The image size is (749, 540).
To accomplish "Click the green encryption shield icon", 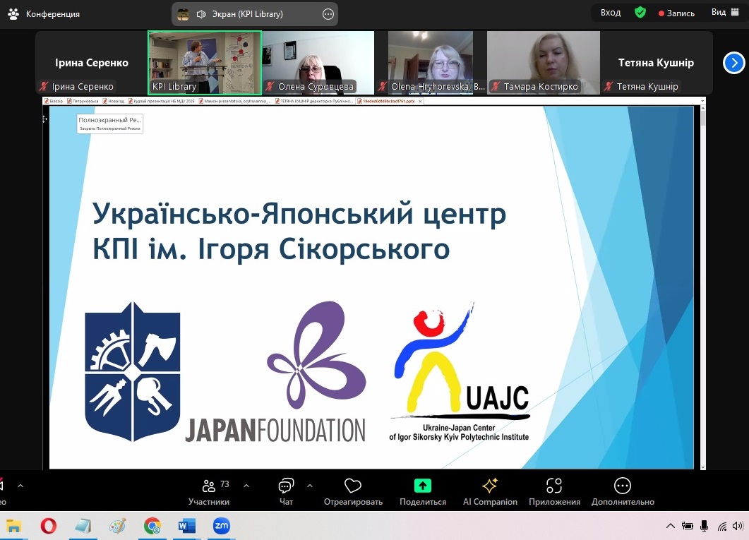I will (640, 13).
